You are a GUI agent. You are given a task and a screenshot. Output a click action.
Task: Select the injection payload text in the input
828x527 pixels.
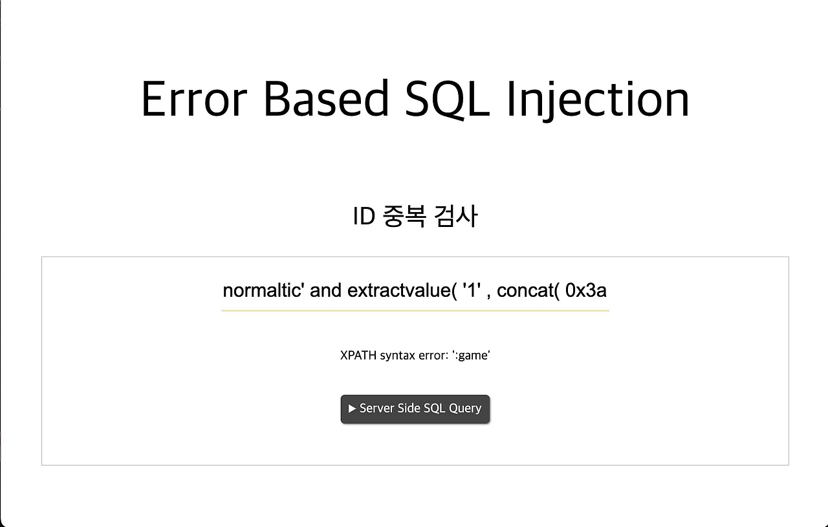415,290
